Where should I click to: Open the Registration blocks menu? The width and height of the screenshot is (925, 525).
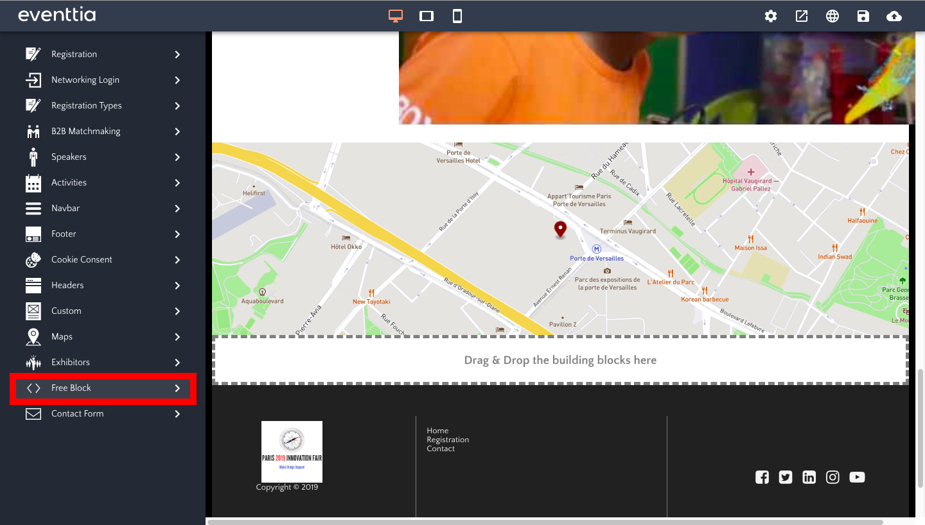tap(74, 55)
